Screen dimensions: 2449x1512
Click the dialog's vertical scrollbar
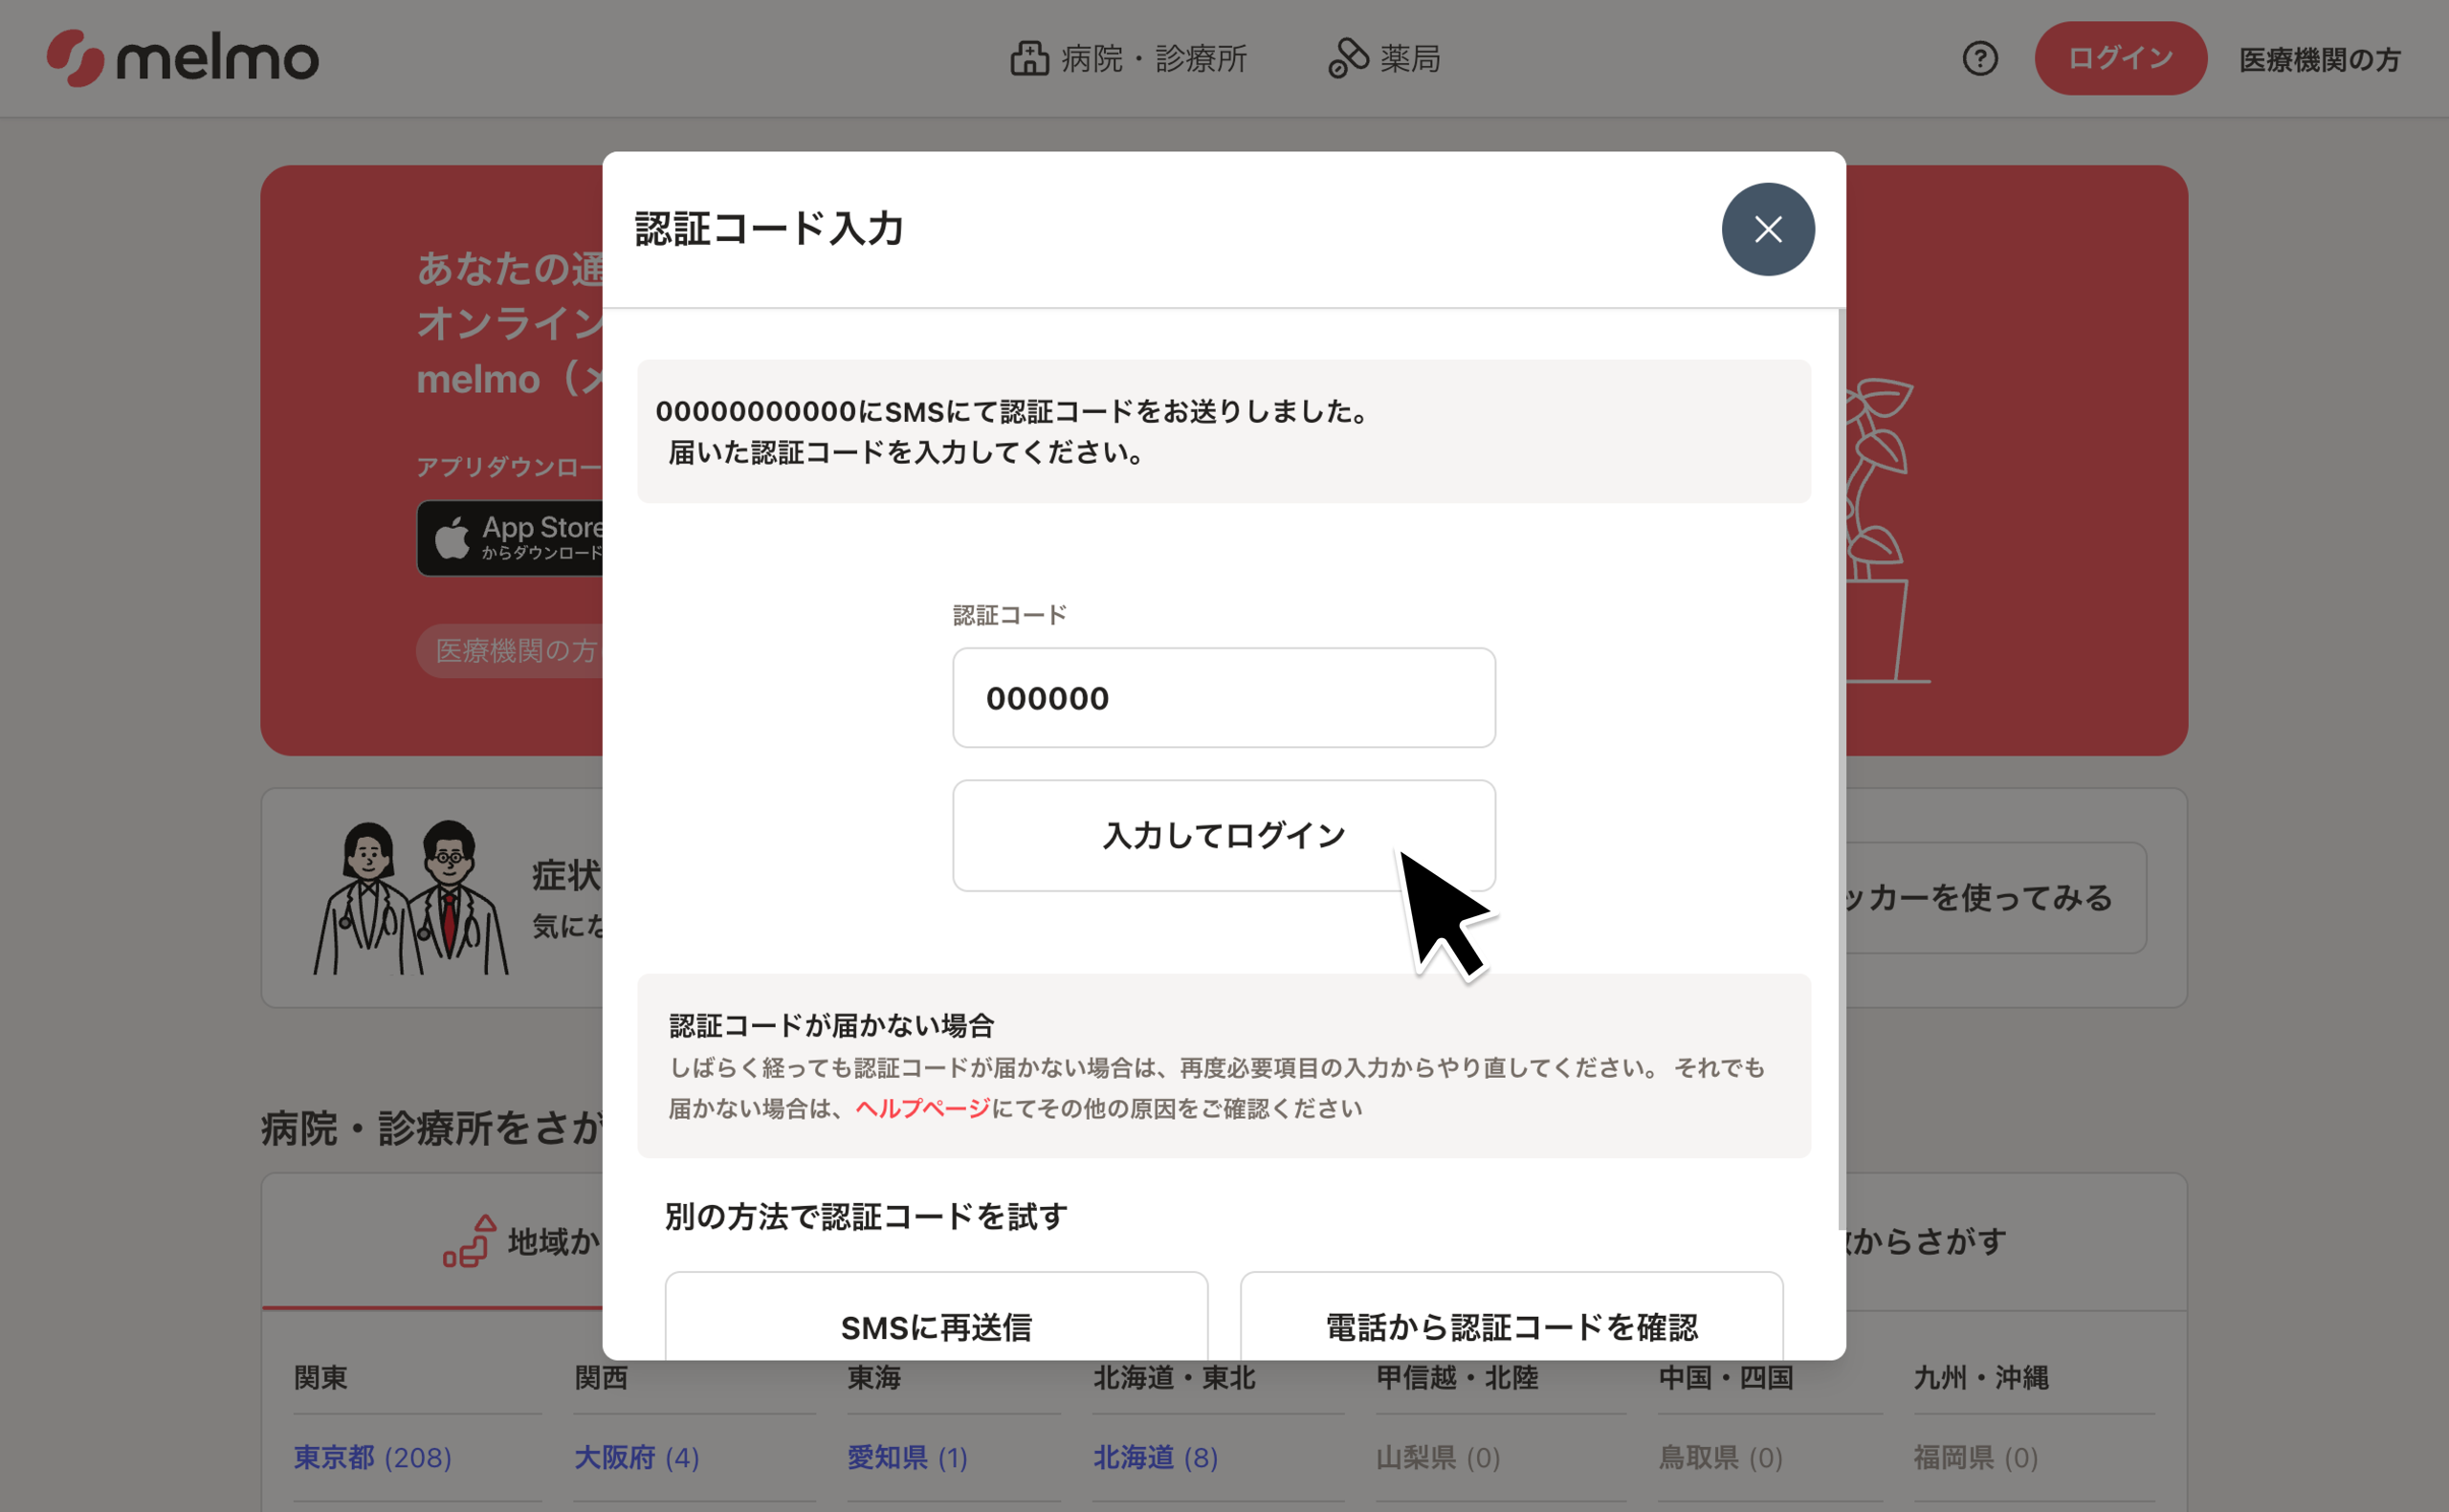click(x=1841, y=770)
